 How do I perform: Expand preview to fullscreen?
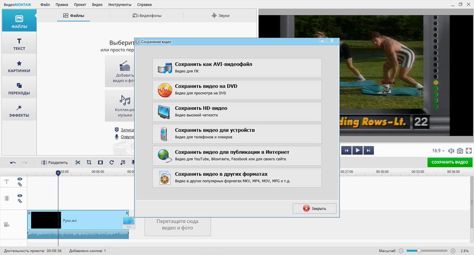[469, 151]
